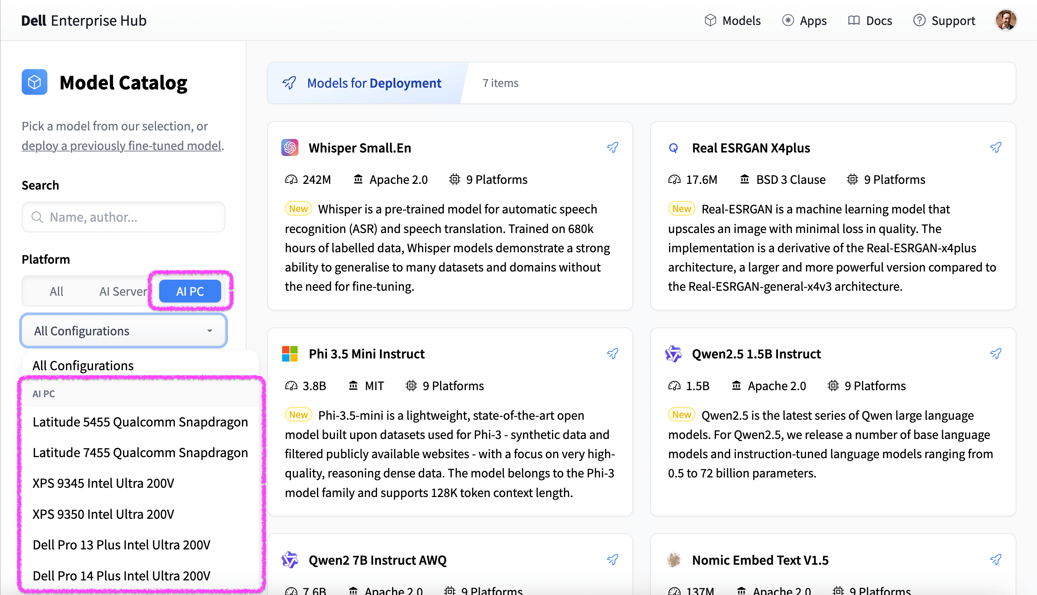Click the Nomic Embed Text logo
1037x595 pixels.
click(673, 560)
